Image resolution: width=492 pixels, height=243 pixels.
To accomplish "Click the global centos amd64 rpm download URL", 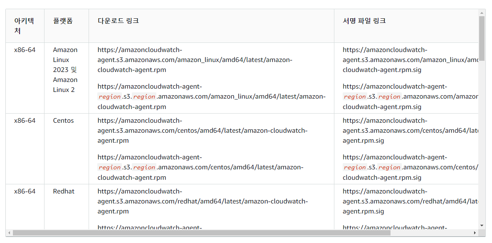I will [x=203, y=131].
